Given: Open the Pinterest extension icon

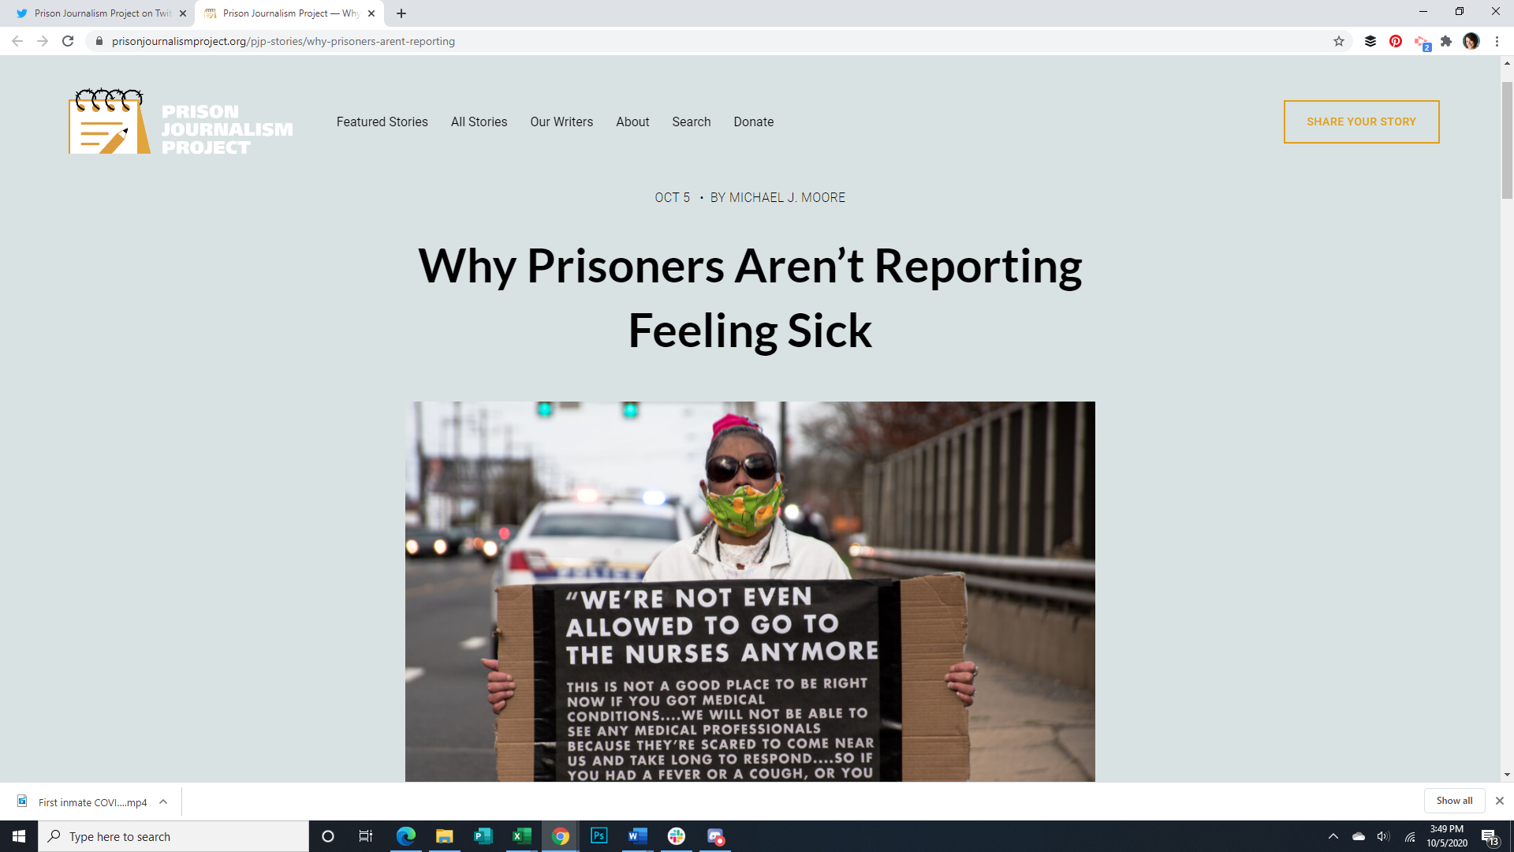Looking at the screenshot, I should [x=1396, y=41].
